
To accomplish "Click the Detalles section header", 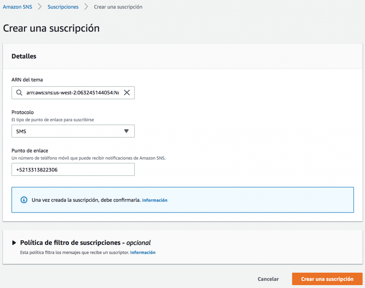I will tap(24, 56).
